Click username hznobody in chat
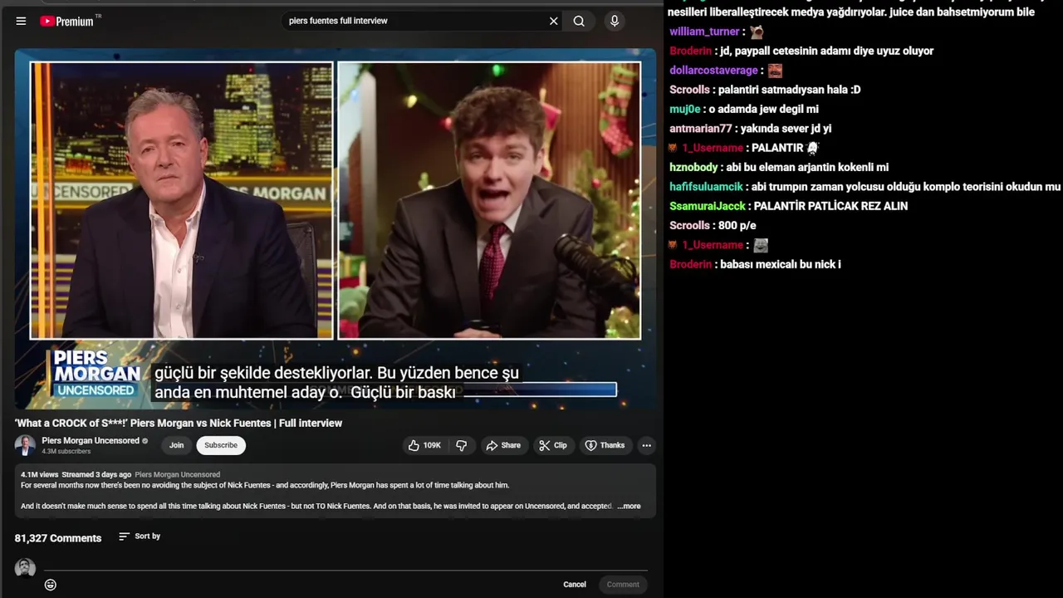Viewport: 1063px width, 598px height. 693,167
